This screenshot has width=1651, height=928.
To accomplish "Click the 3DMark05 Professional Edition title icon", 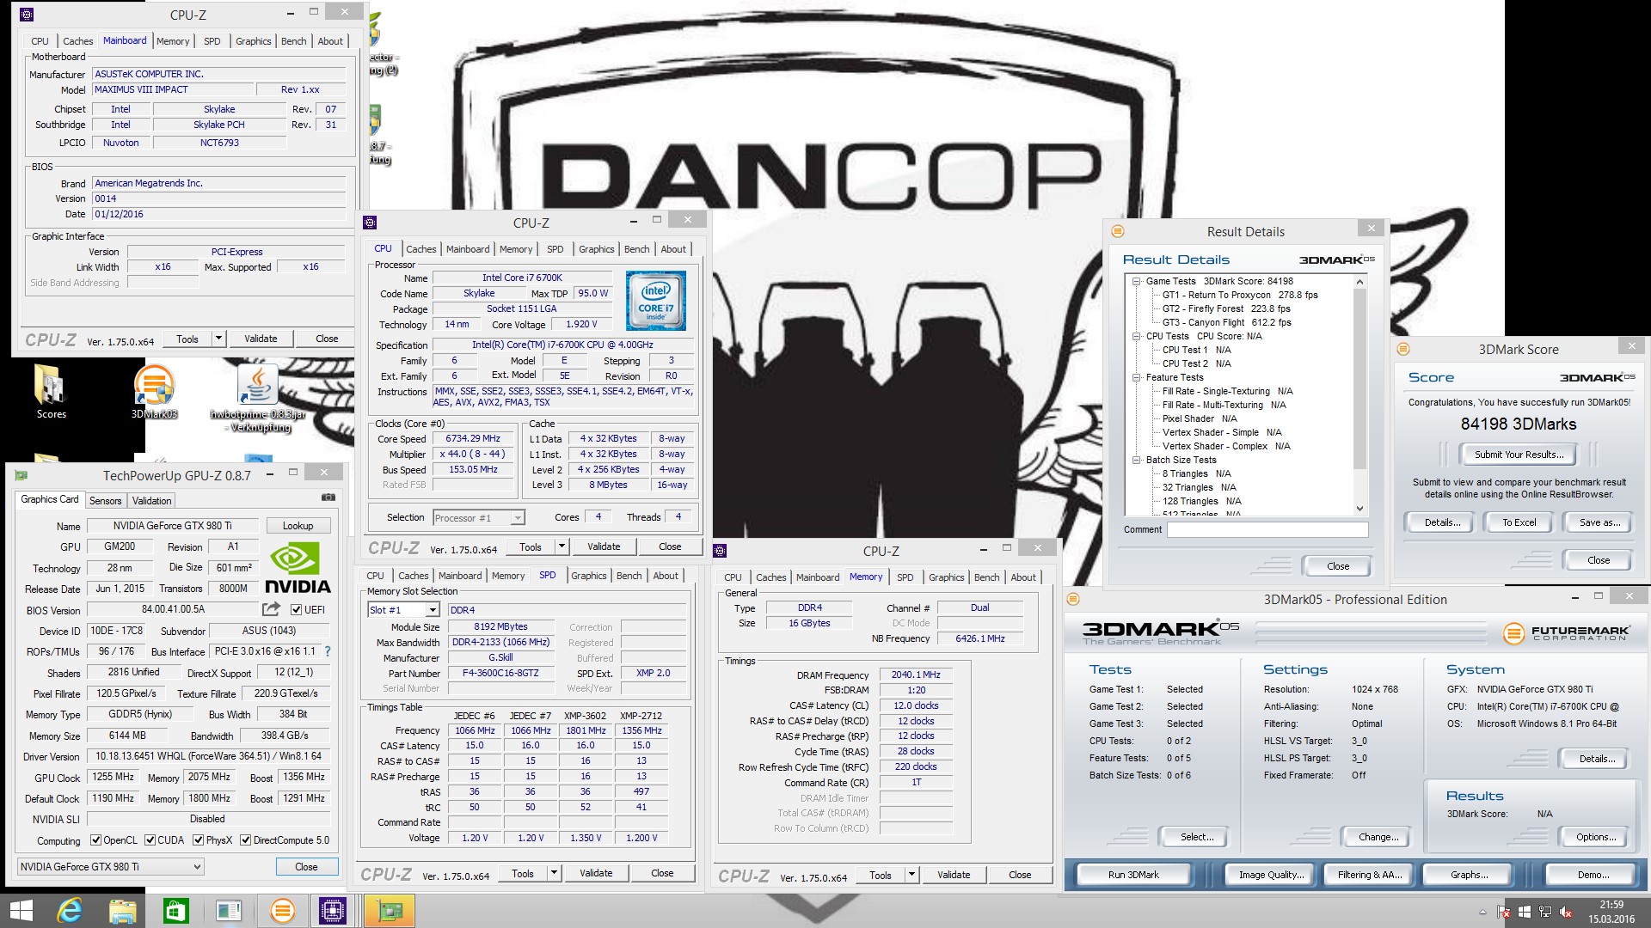I will pos(1073,599).
